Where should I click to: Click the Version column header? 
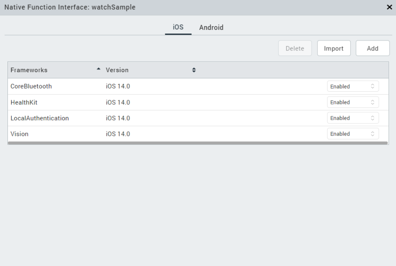pyautogui.click(x=151, y=70)
